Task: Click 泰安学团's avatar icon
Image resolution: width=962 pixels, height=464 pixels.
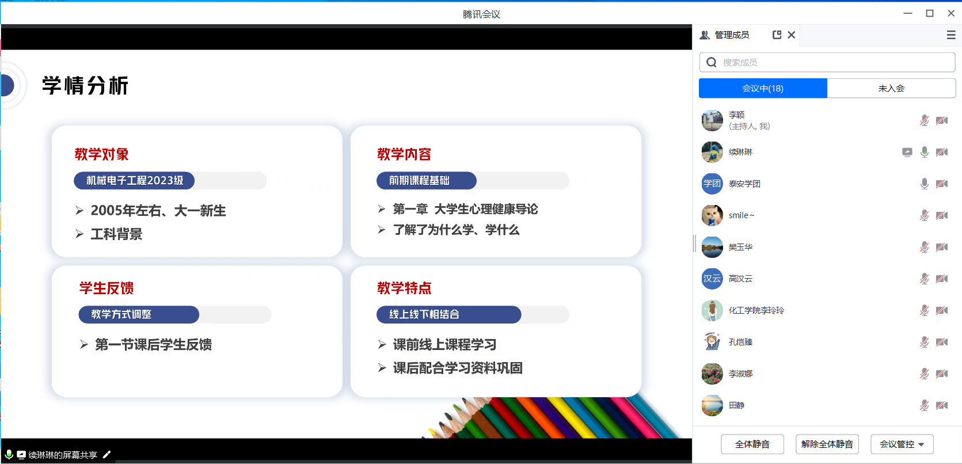Action: click(712, 184)
